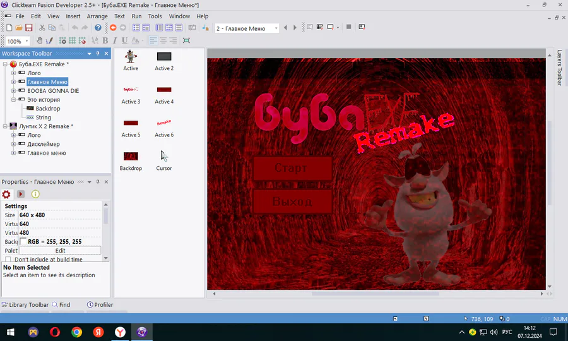Open the Profiler panel
This screenshot has width=568, height=341.
coord(100,305)
